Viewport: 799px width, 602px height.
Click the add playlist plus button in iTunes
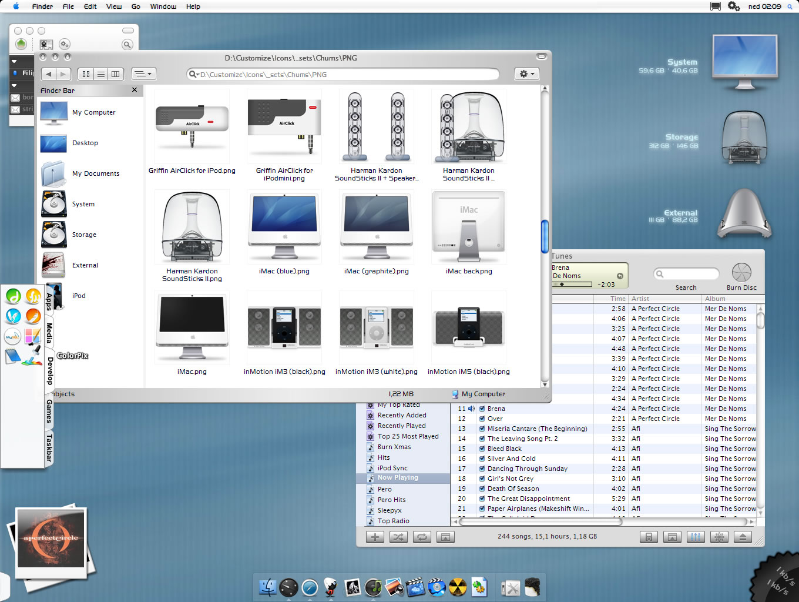tap(375, 537)
